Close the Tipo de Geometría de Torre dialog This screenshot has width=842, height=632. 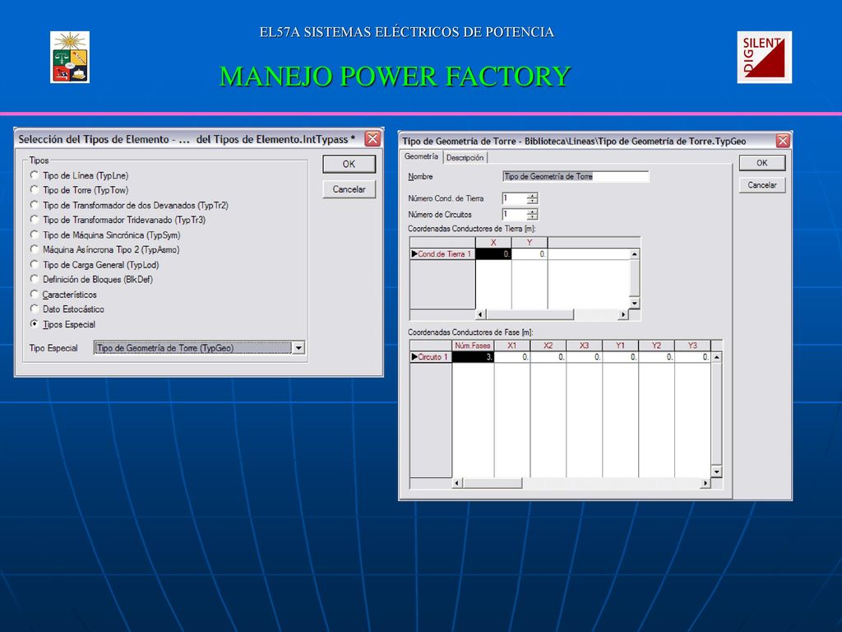783,141
